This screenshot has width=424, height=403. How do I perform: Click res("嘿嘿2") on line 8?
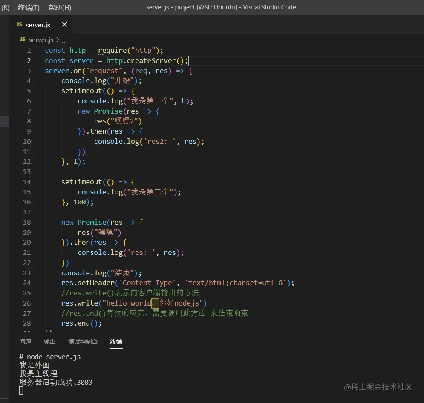tap(118, 121)
